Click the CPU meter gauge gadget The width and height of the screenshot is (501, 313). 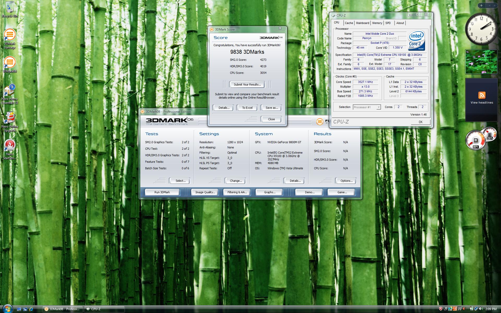point(475,140)
